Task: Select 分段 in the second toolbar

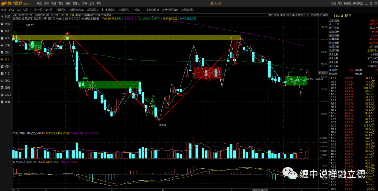Action: click(x=12, y=10)
